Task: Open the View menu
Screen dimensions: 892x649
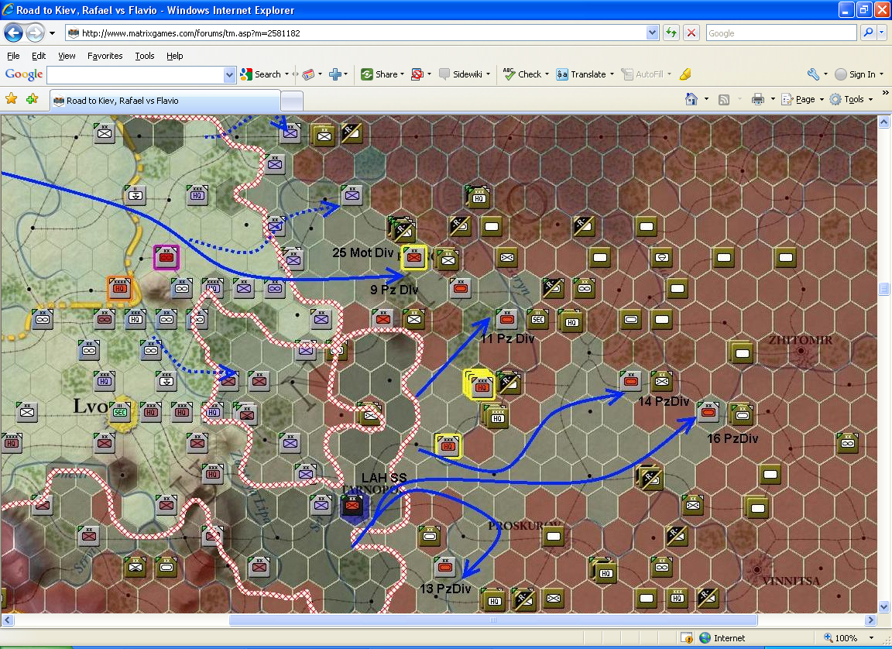Action: [x=67, y=56]
